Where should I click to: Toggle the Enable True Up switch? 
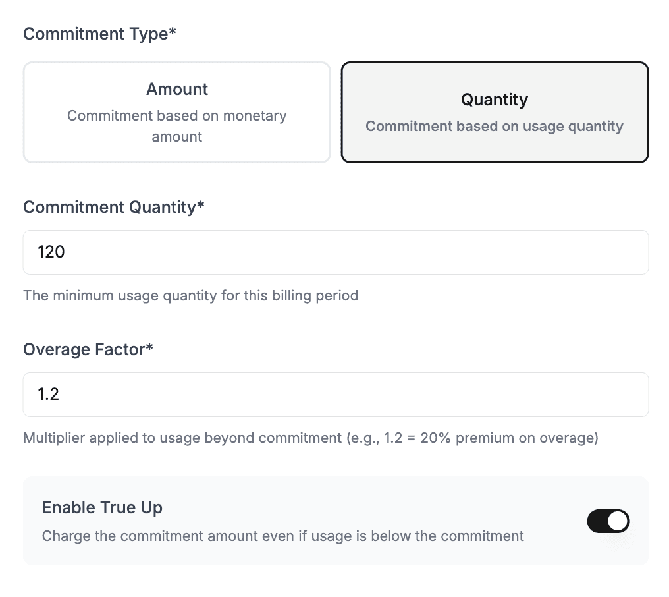[x=608, y=521]
